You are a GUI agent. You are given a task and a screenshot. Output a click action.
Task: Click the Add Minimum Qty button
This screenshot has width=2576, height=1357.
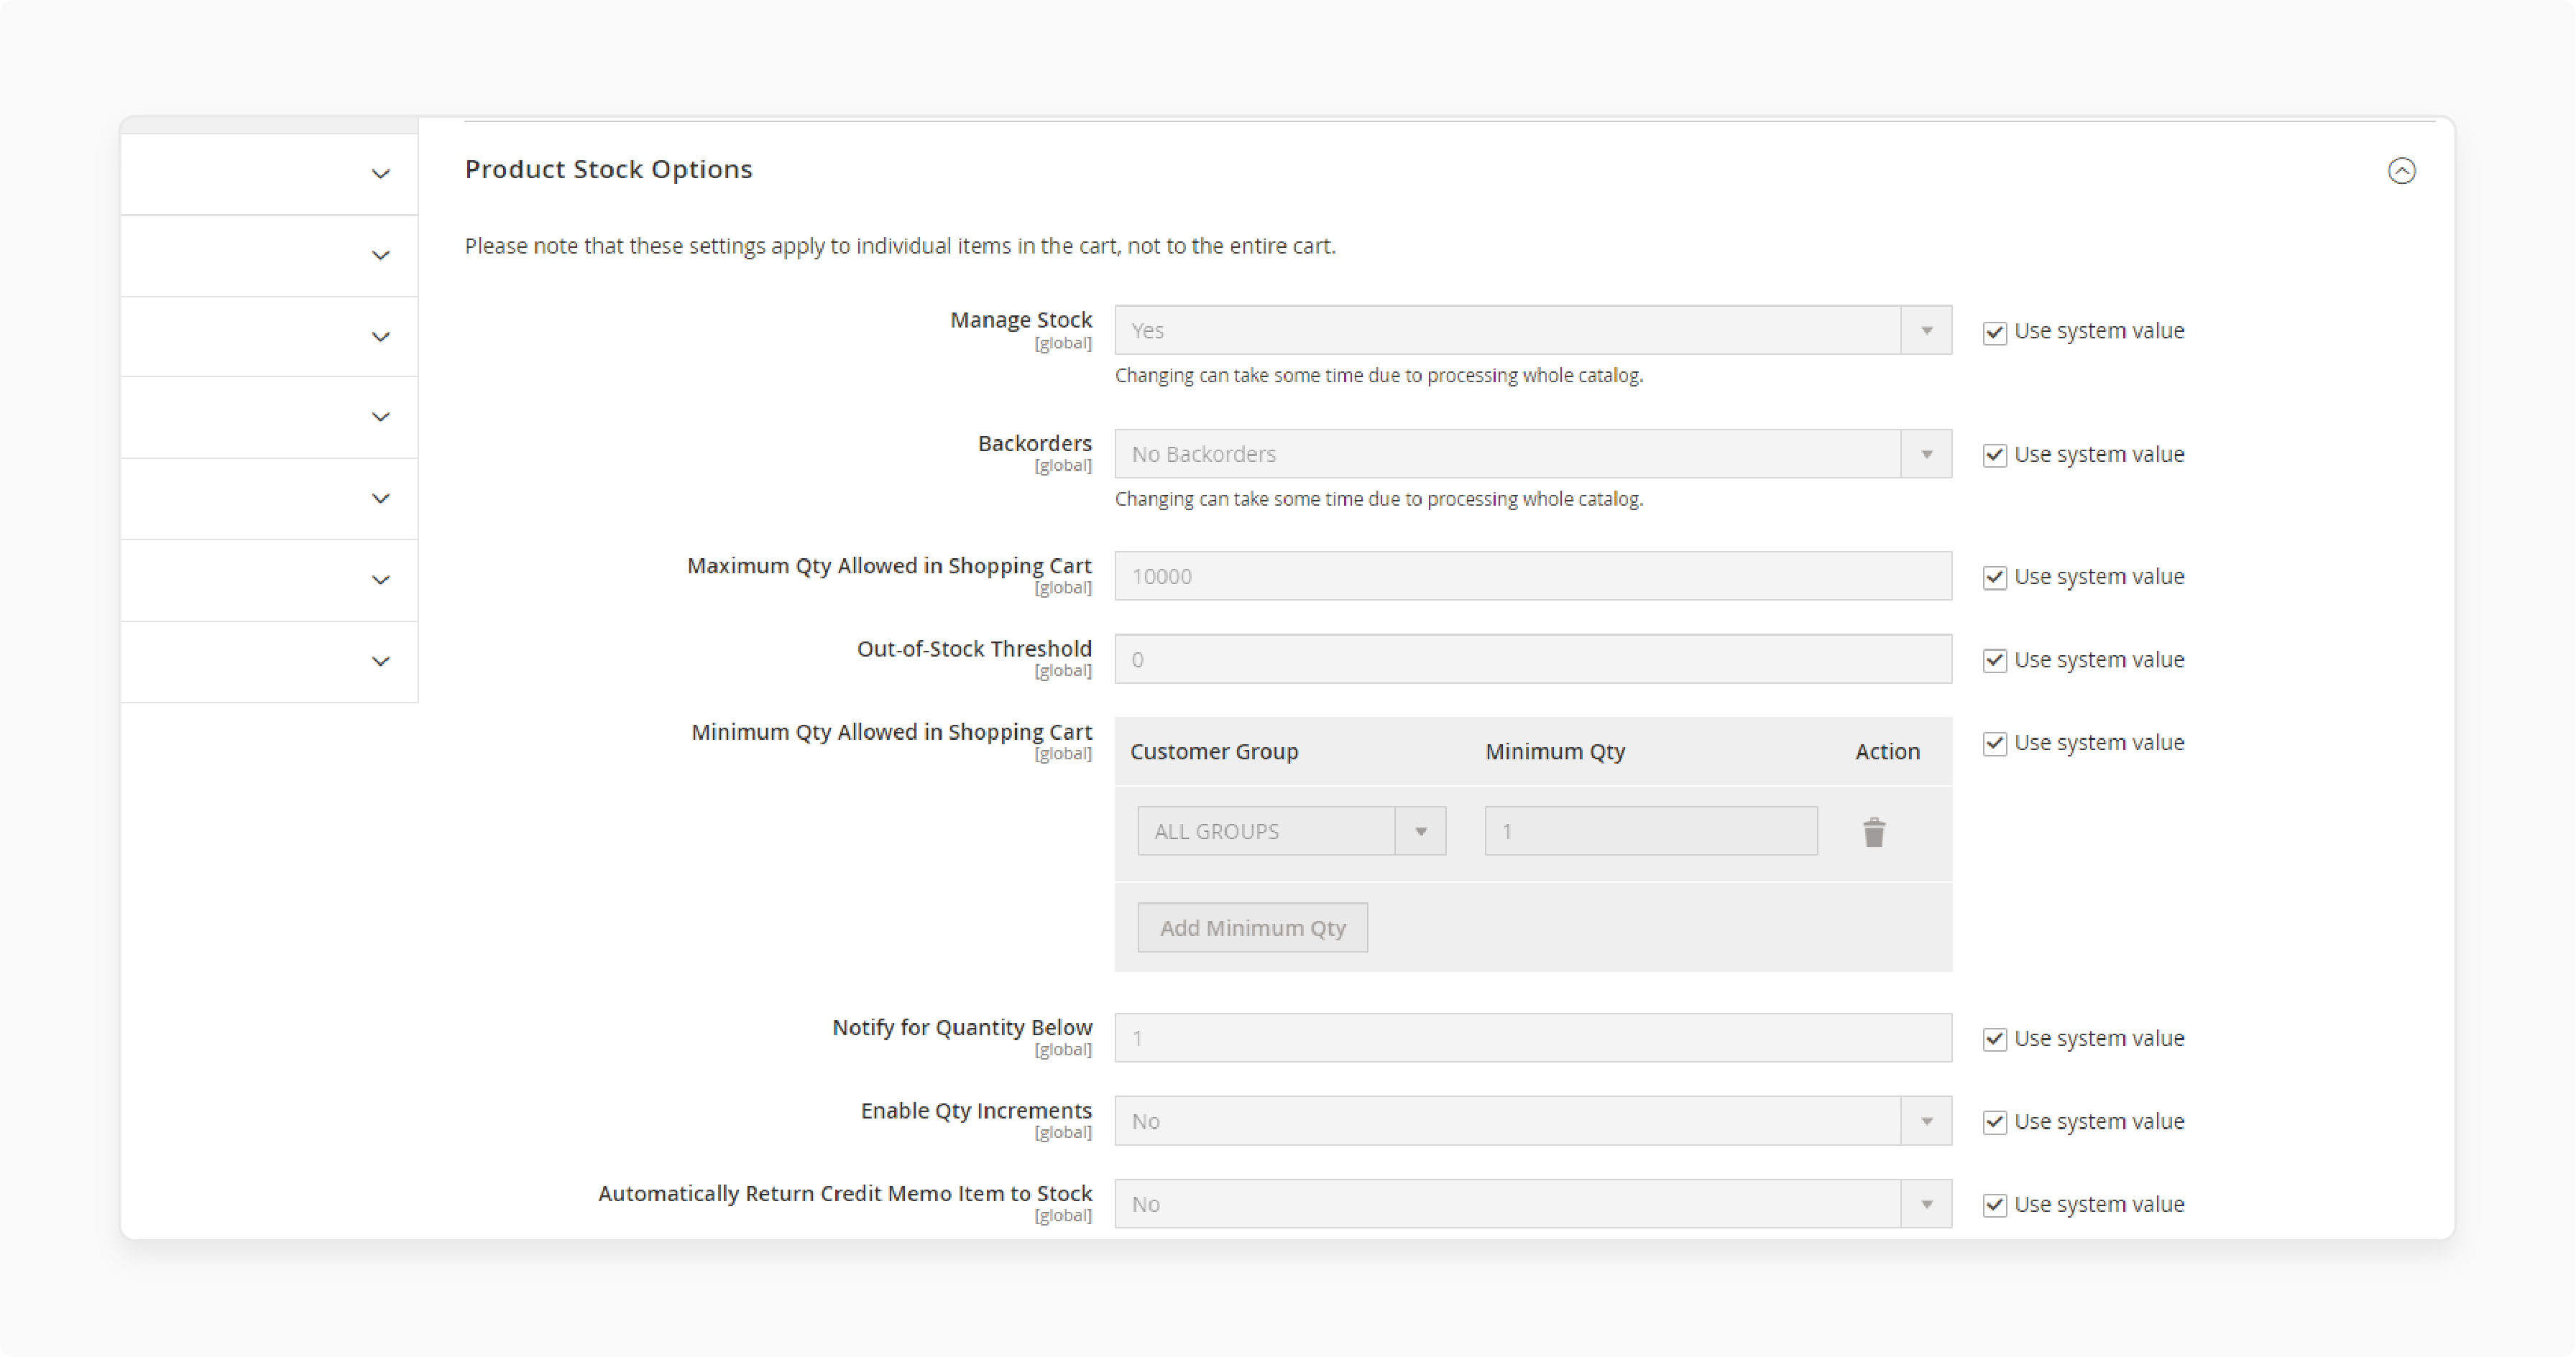point(1252,928)
